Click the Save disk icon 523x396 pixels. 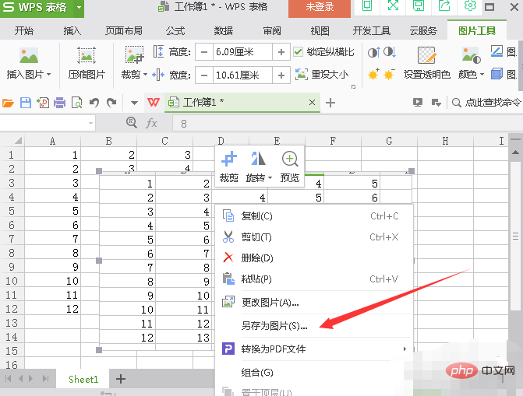(26, 103)
